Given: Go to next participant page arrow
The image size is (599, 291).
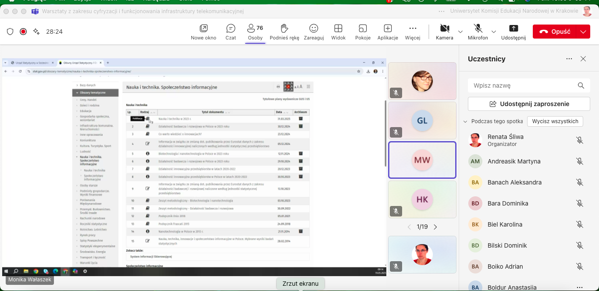Looking at the screenshot, I should pyautogui.click(x=435, y=227).
